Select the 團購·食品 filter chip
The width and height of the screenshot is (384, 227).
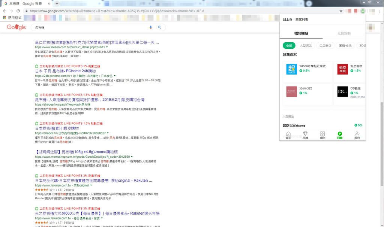[x=345, y=45]
